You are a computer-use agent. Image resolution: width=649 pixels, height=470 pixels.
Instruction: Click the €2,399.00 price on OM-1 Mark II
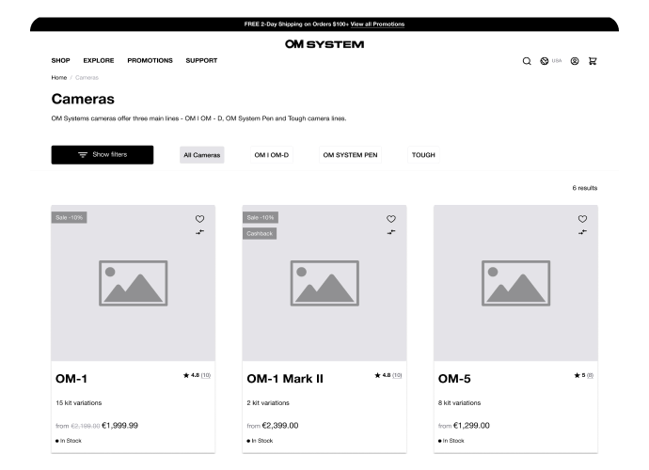(280, 425)
